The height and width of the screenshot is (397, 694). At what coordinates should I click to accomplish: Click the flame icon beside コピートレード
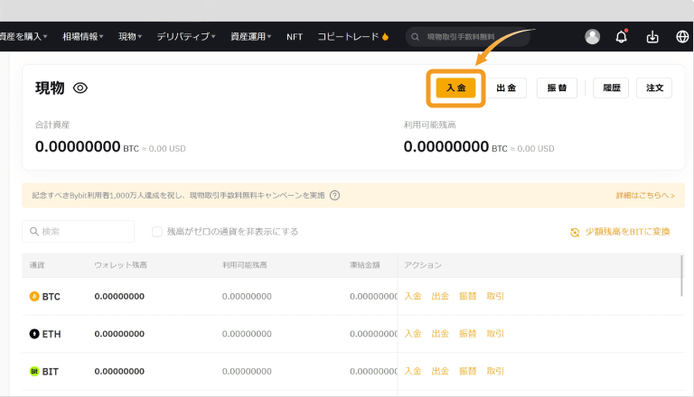click(385, 37)
